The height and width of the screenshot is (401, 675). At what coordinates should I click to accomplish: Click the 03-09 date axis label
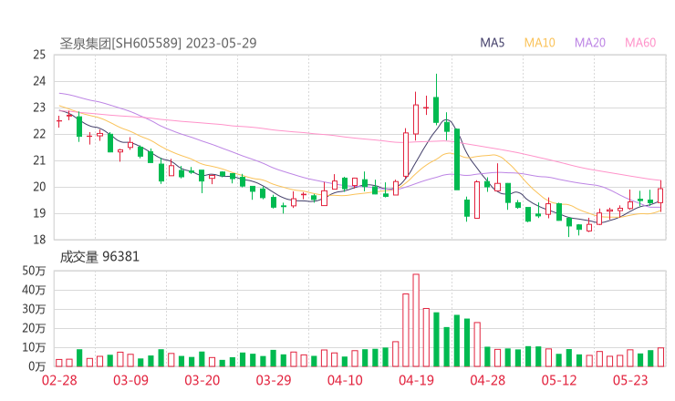pos(130,380)
